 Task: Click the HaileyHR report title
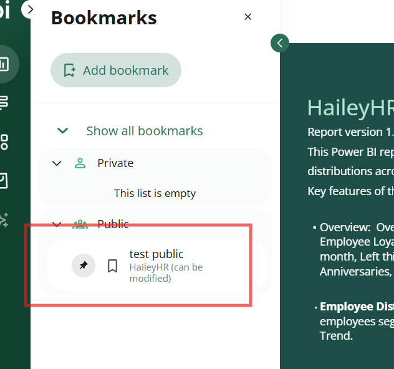coord(350,108)
